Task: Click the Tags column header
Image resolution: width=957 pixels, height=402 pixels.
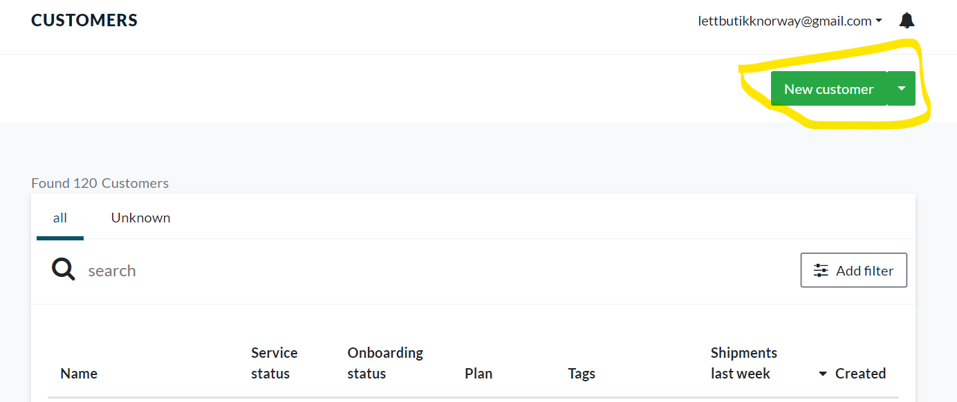Action: point(582,374)
